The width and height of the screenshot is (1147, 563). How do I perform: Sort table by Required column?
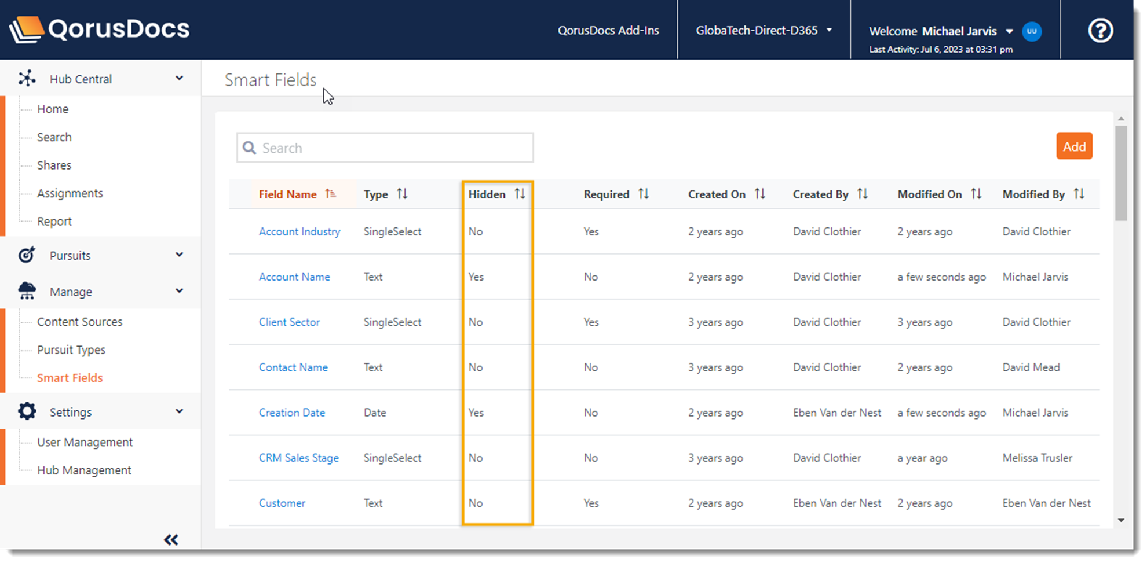tap(643, 194)
